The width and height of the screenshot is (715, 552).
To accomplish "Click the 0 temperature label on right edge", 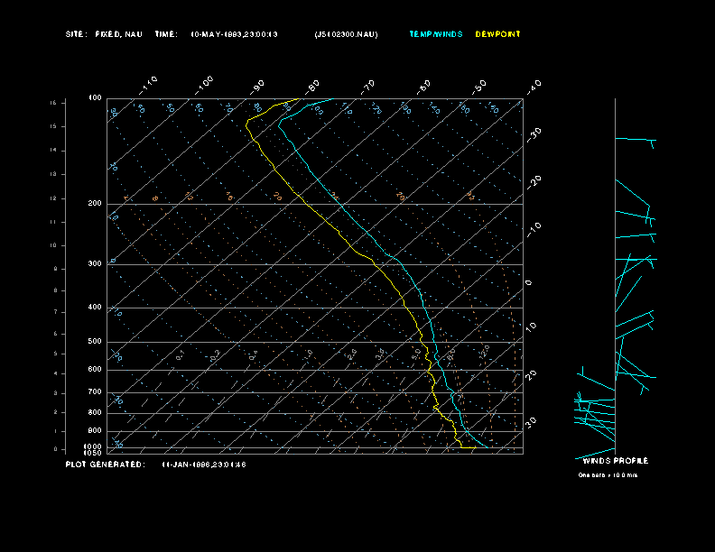I will [x=529, y=282].
